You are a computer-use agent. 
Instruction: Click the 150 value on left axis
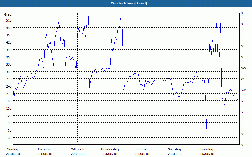[9, 108]
